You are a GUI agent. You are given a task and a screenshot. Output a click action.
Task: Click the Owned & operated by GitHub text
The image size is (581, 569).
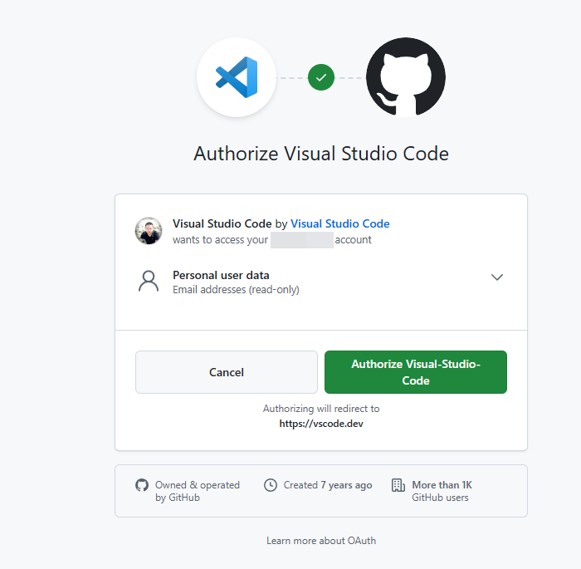(x=197, y=491)
